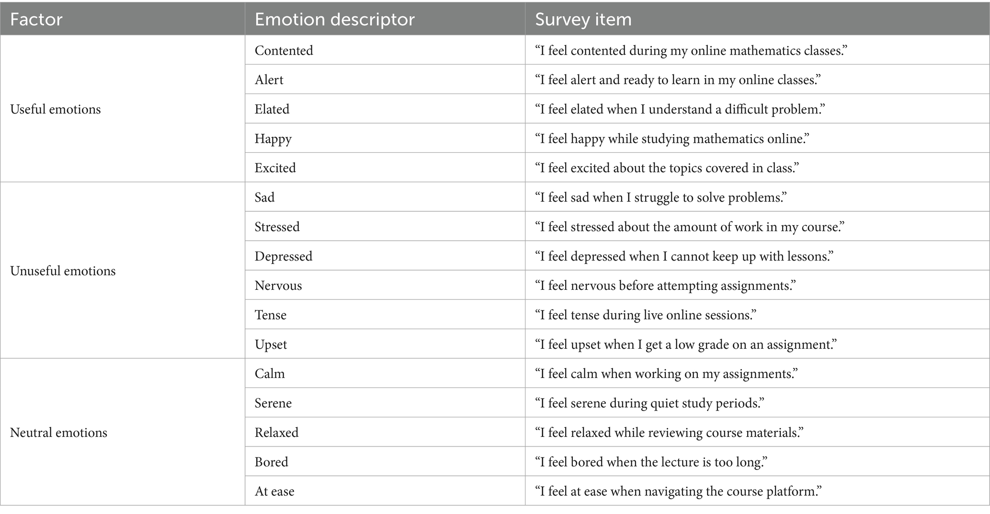Click the Depressed descriptor cell
The height and width of the screenshot is (514, 990).
283,256
